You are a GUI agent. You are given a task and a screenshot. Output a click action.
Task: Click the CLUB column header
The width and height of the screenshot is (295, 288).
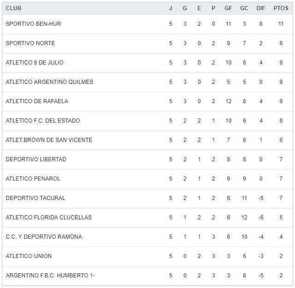[x=13, y=8]
